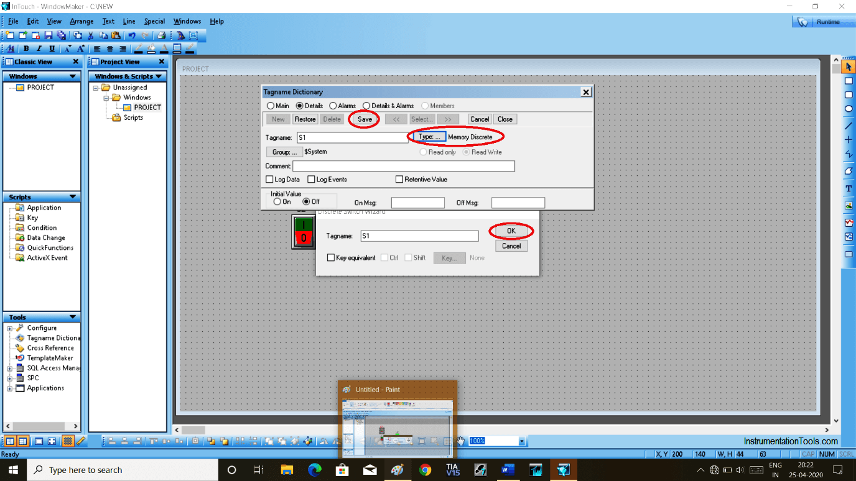This screenshot has width=856, height=481.
Task: Click OK in Discrete Switch Wizard
Action: (511, 231)
